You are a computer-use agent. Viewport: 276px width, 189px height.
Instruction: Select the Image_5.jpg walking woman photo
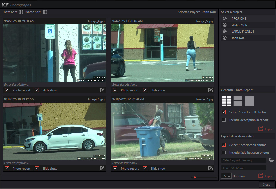(x=163, y=53)
